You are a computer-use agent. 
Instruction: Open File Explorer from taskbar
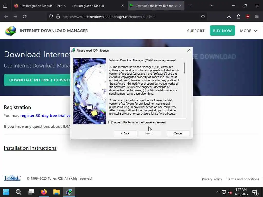(x=57, y=192)
